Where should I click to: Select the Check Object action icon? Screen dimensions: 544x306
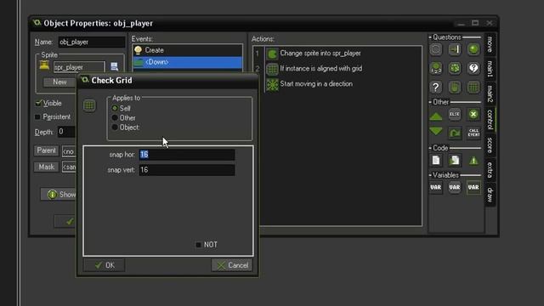pyautogui.click(x=473, y=49)
